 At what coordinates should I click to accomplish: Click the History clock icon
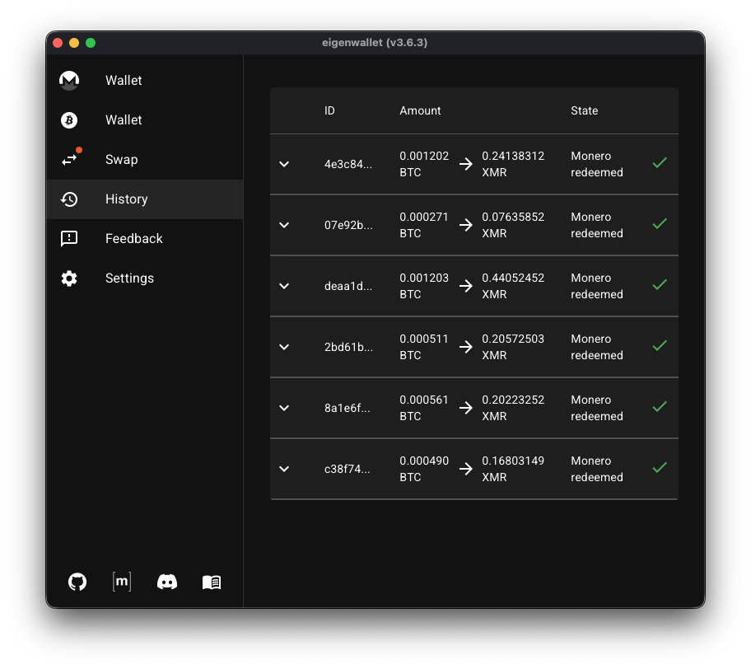pyautogui.click(x=68, y=199)
